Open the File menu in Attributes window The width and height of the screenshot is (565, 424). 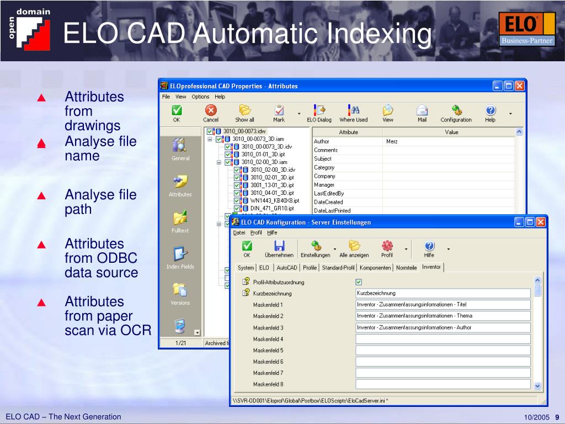pos(166,97)
